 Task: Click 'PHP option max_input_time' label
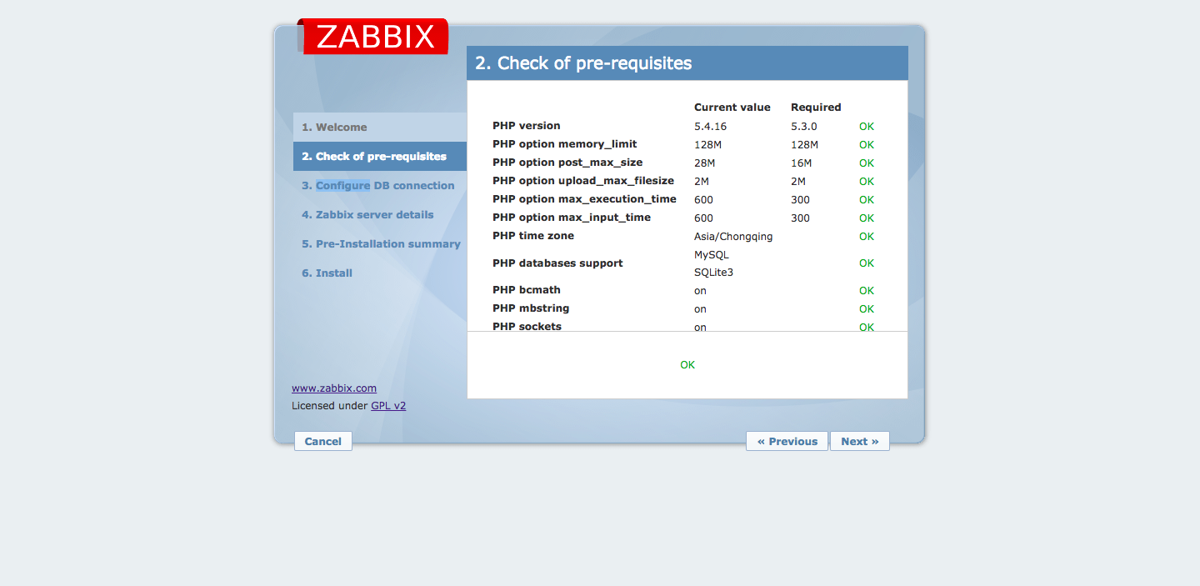pos(572,218)
